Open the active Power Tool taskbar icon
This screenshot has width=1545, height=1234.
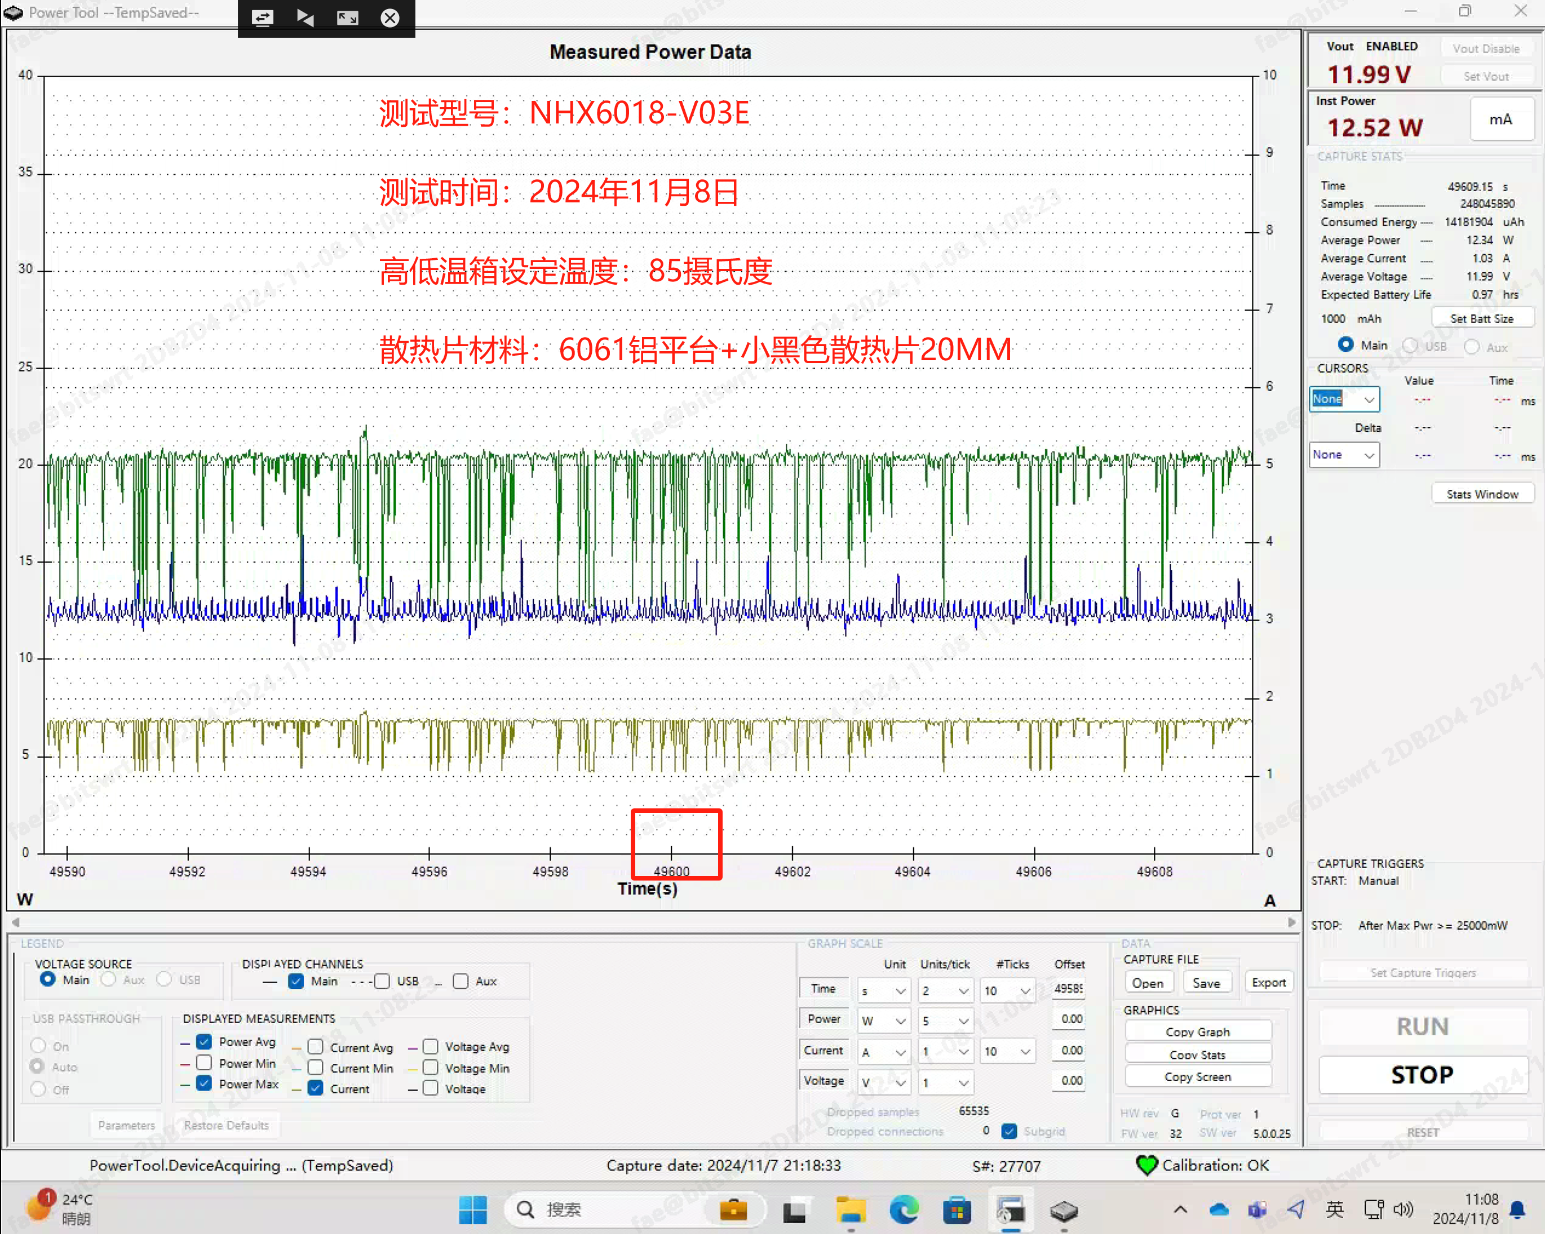pyautogui.click(x=1011, y=1210)
